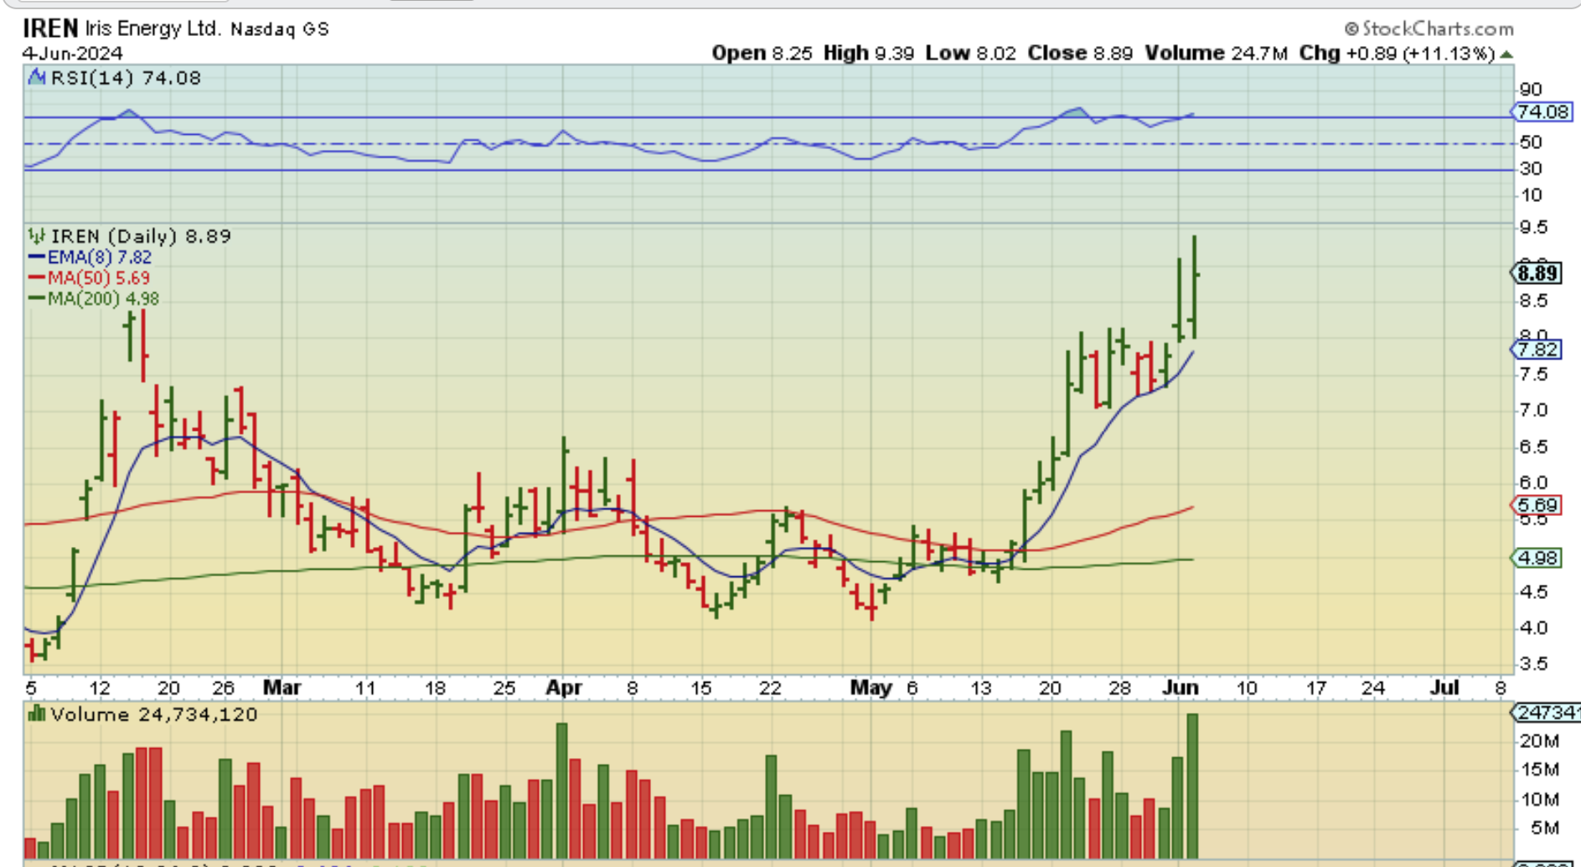Click the 90 level on the RSI axis

click(x=1531, y=90)
